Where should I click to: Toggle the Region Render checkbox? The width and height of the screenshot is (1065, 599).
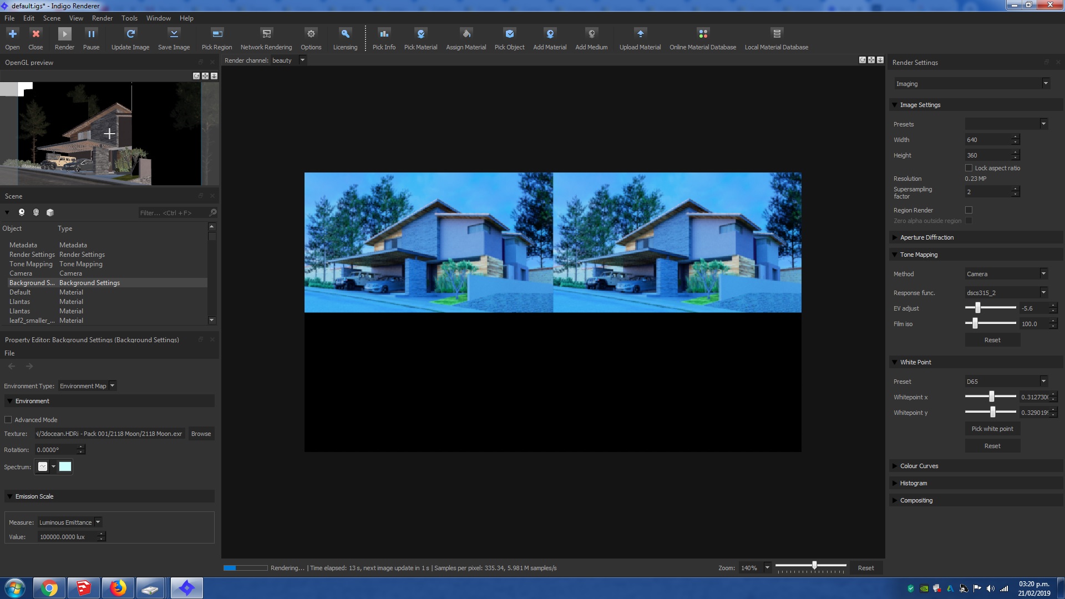(x=969, y=210)
